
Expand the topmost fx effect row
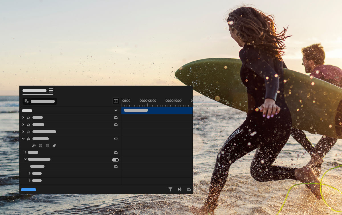point(23,117)
